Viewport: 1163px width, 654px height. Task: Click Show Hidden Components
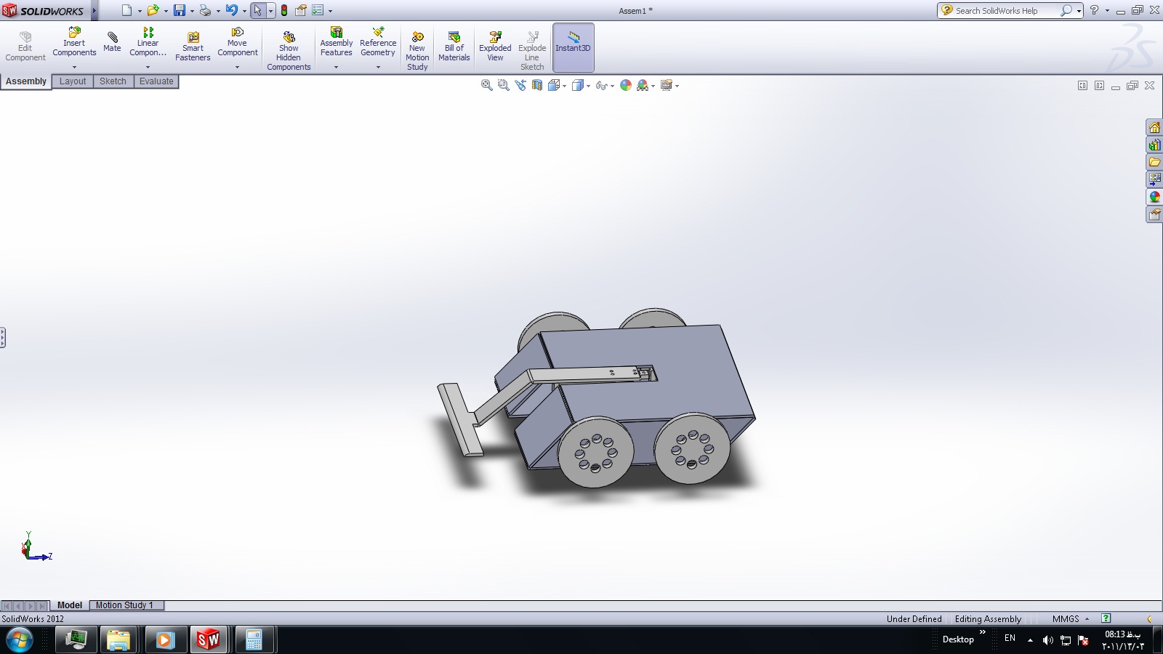click(x=289, y=51)
